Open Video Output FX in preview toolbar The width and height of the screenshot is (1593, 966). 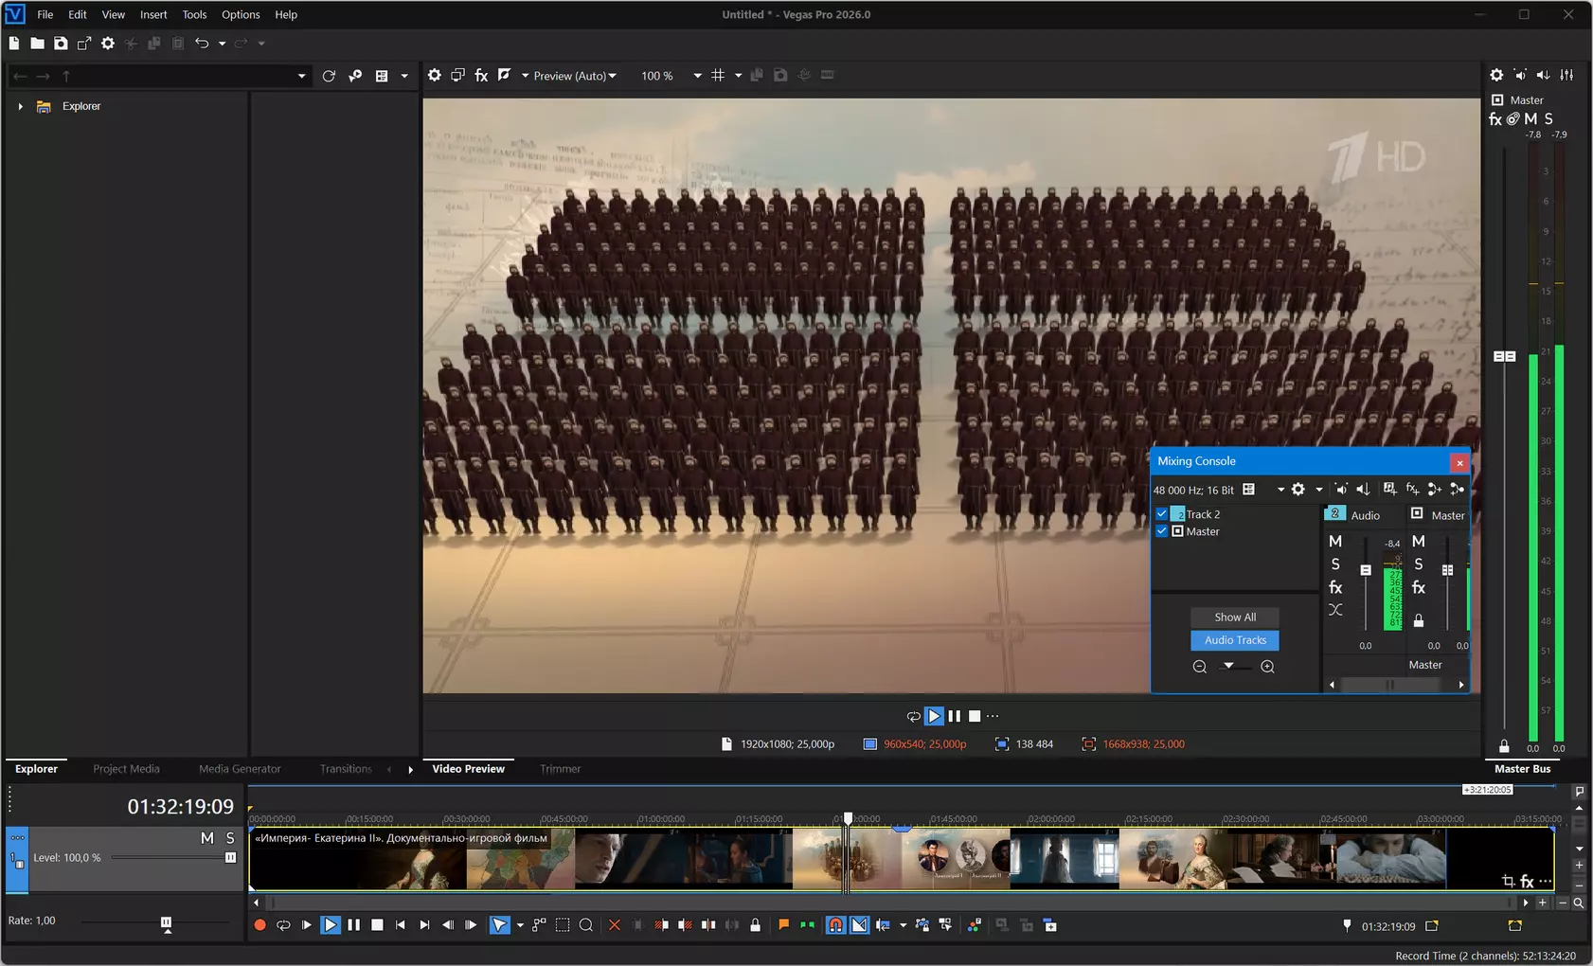coord(481,75)
